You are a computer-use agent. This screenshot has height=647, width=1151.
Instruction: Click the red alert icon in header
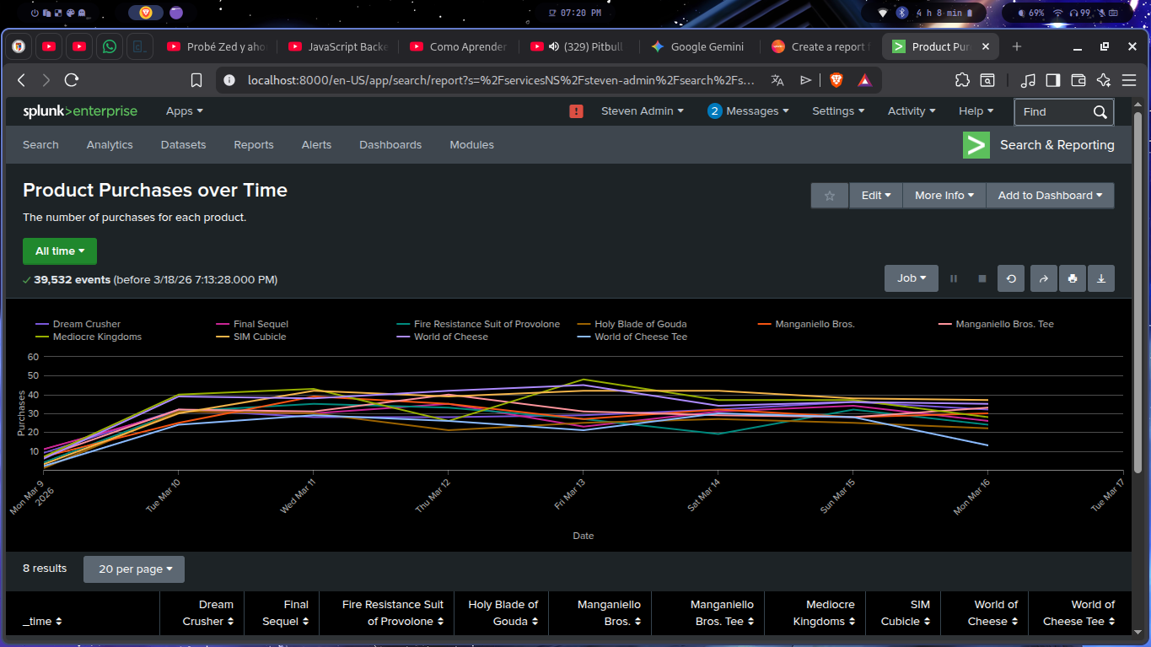point(577,111)
